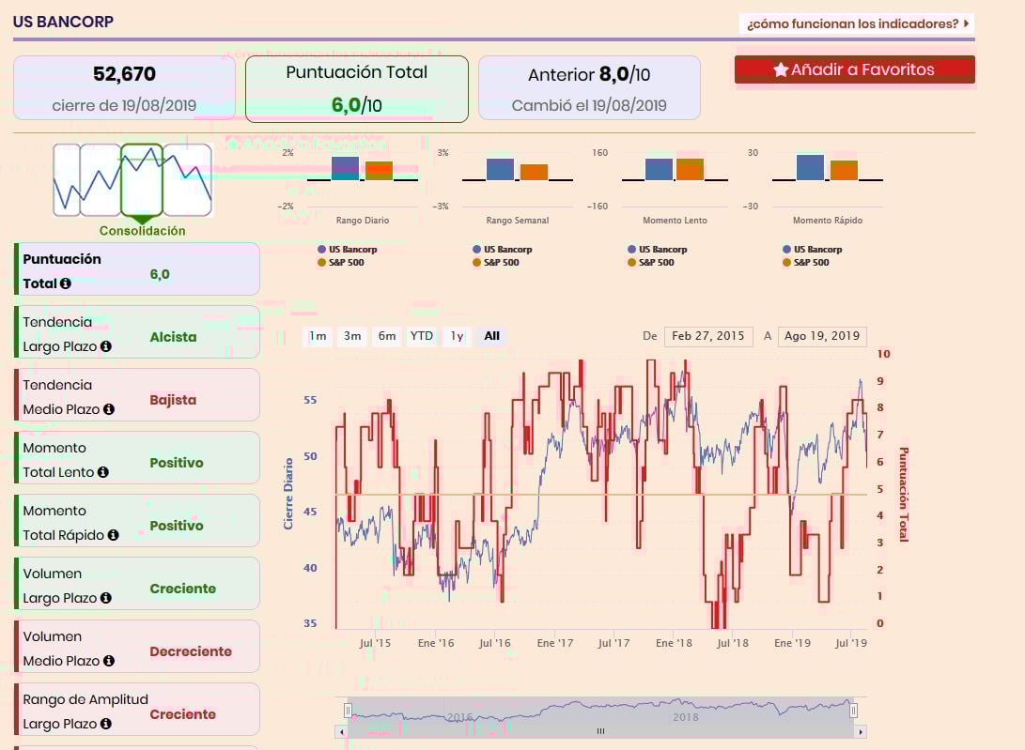Click the Tendencia Largo Plazo Alcista row

(137, 332)
